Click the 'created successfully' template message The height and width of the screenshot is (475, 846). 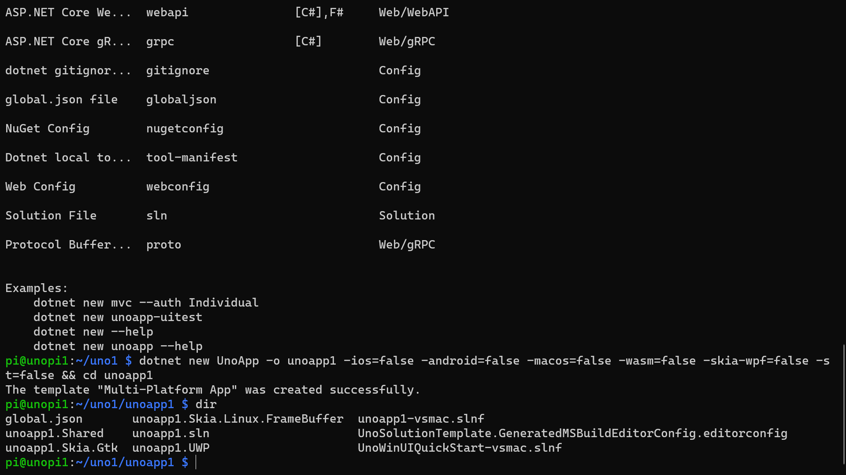213,390
